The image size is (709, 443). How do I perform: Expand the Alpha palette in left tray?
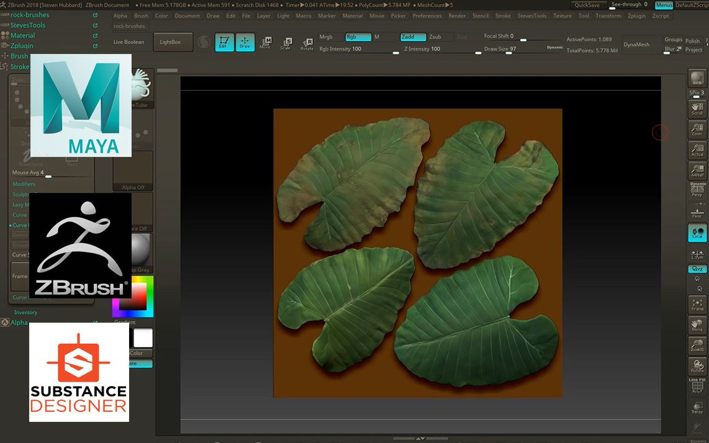point(19,322)
